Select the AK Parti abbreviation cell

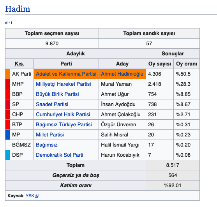tap(22, 74)
